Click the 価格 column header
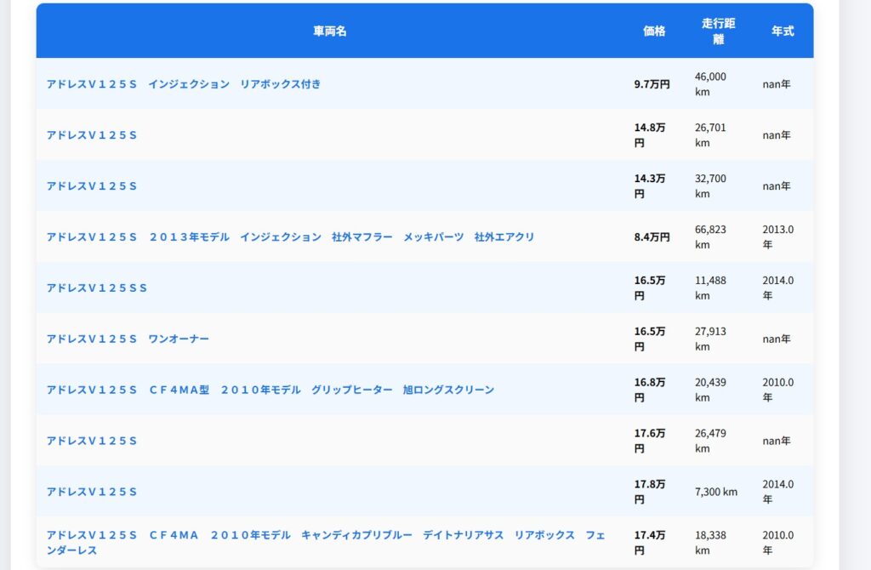Image resolution: width=871 pixels, height=570 pixels. click(x=654, y=31)
